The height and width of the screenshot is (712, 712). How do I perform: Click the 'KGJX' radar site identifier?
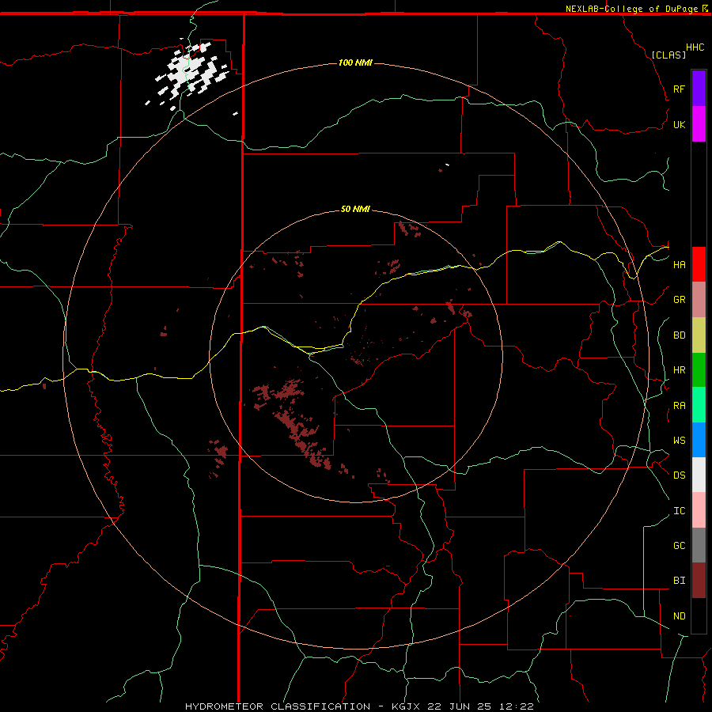tap(407, 706)
